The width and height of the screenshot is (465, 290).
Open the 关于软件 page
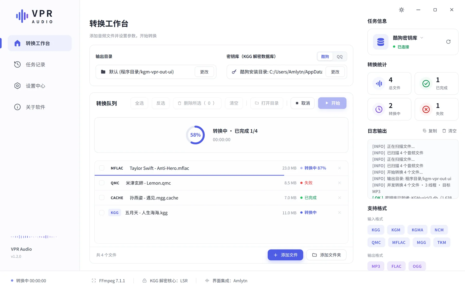click(x=40, y=107)
